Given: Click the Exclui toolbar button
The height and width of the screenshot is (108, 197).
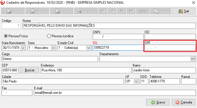Looking at the screenshot, I should (x=62, y=11).
